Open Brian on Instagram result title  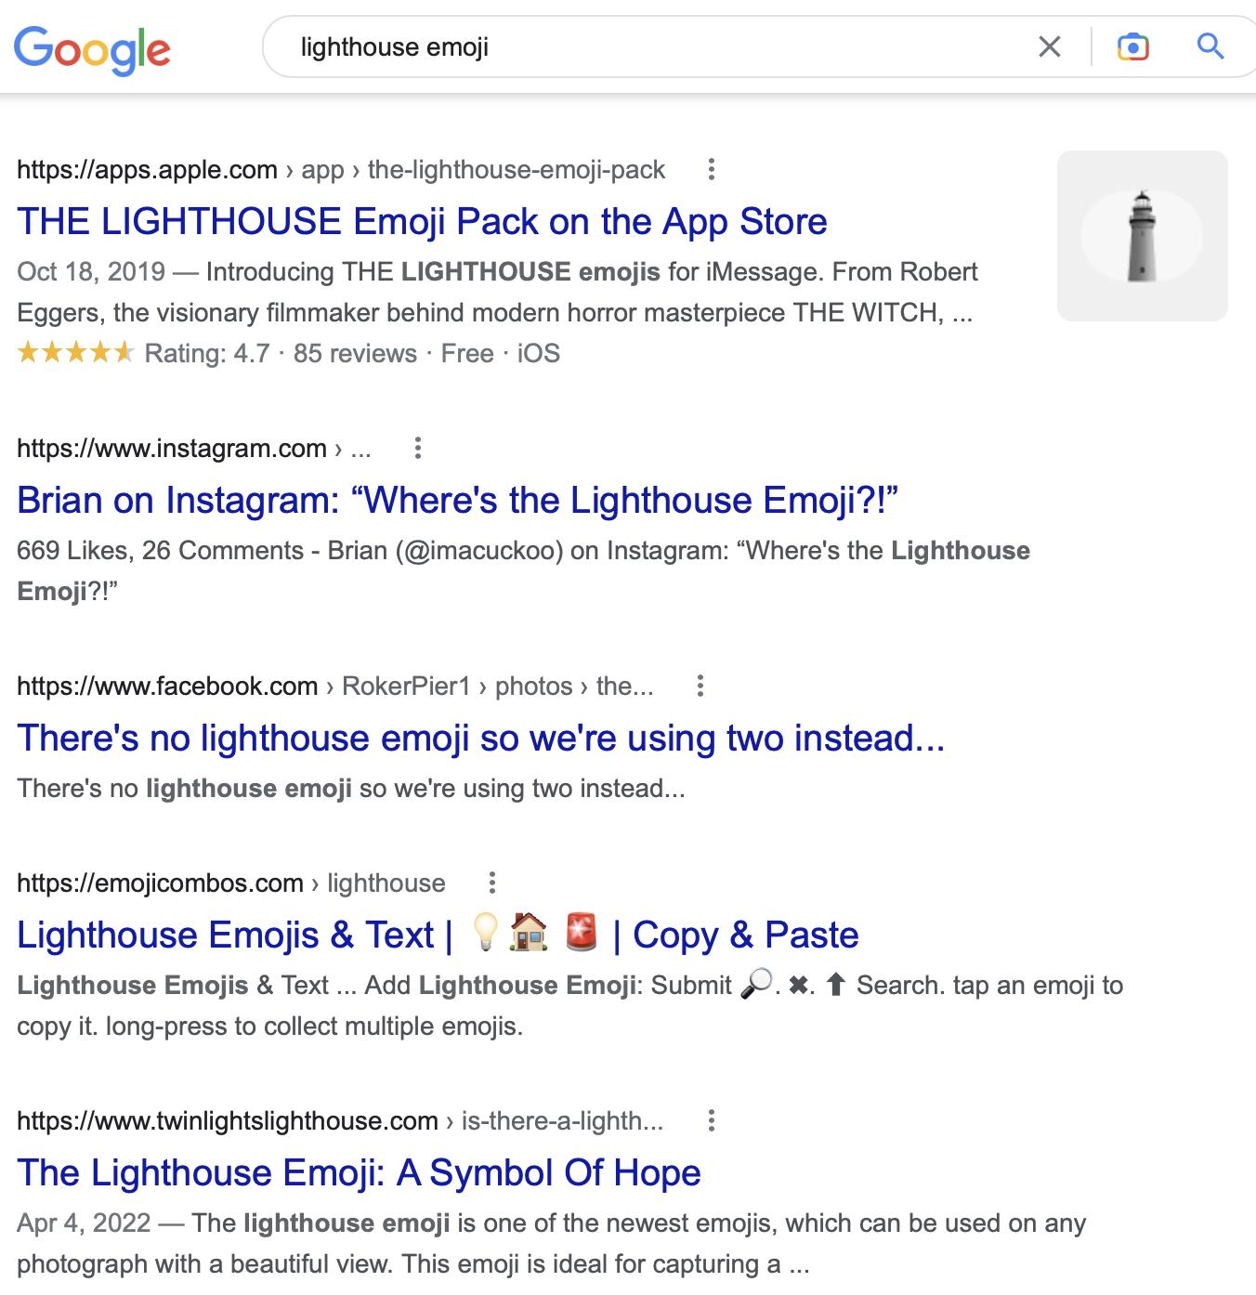457,501
